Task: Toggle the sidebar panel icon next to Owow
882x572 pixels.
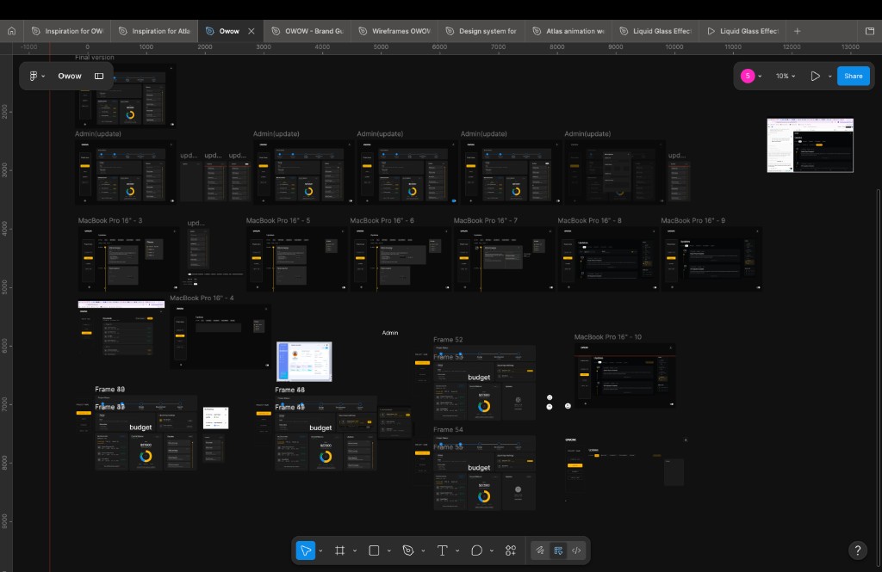Action: (x=99, y=76)
